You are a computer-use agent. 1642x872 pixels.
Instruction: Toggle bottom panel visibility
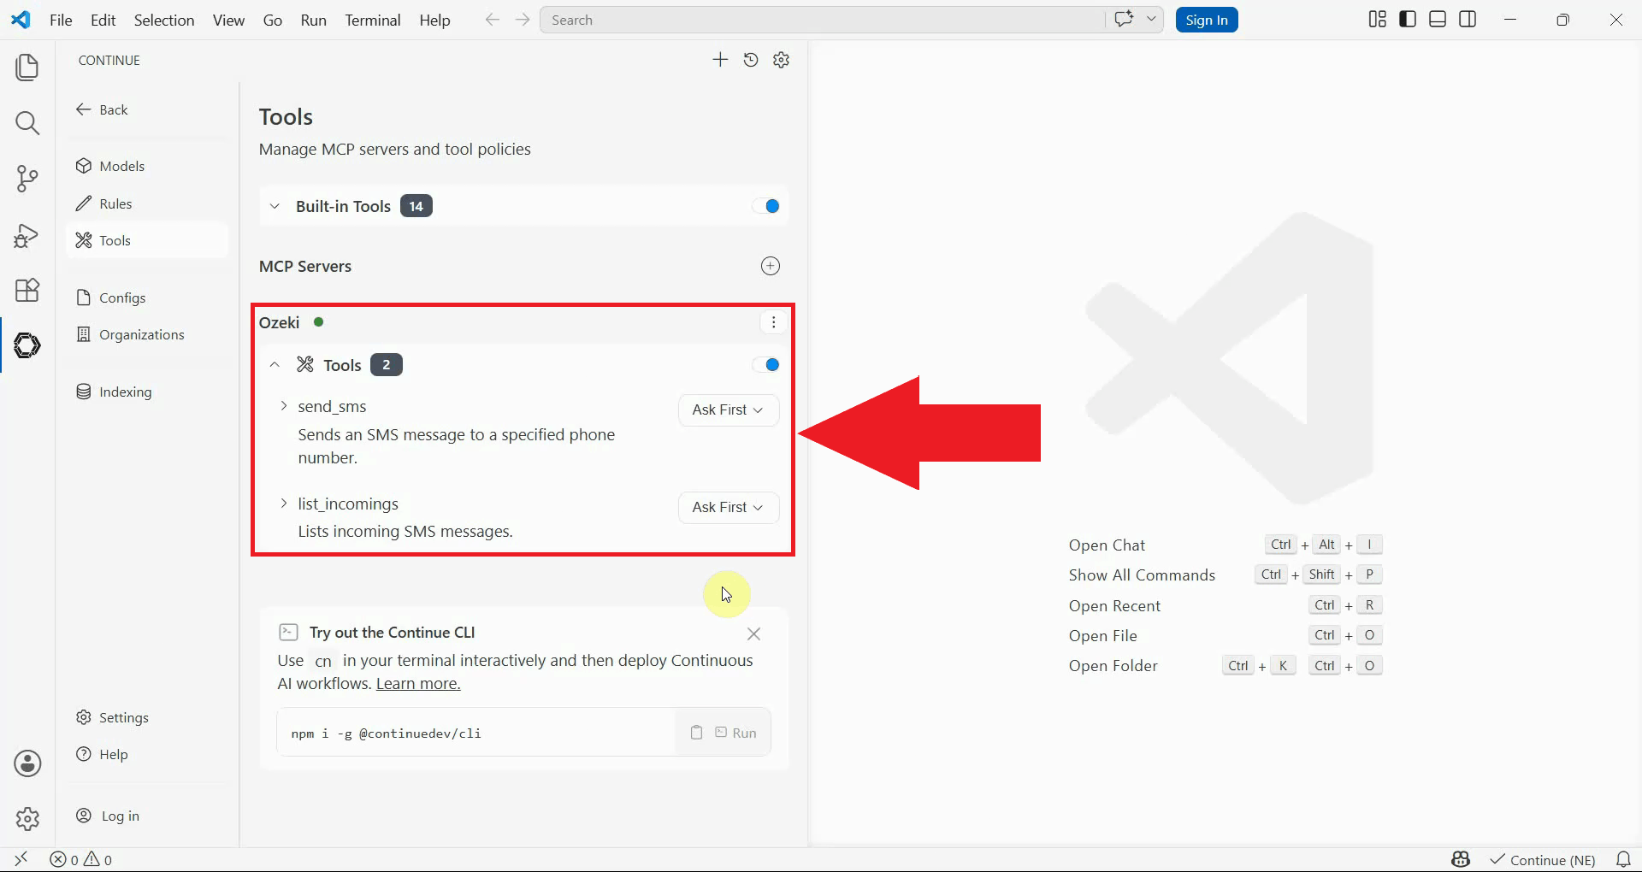tap(1438, 20)
